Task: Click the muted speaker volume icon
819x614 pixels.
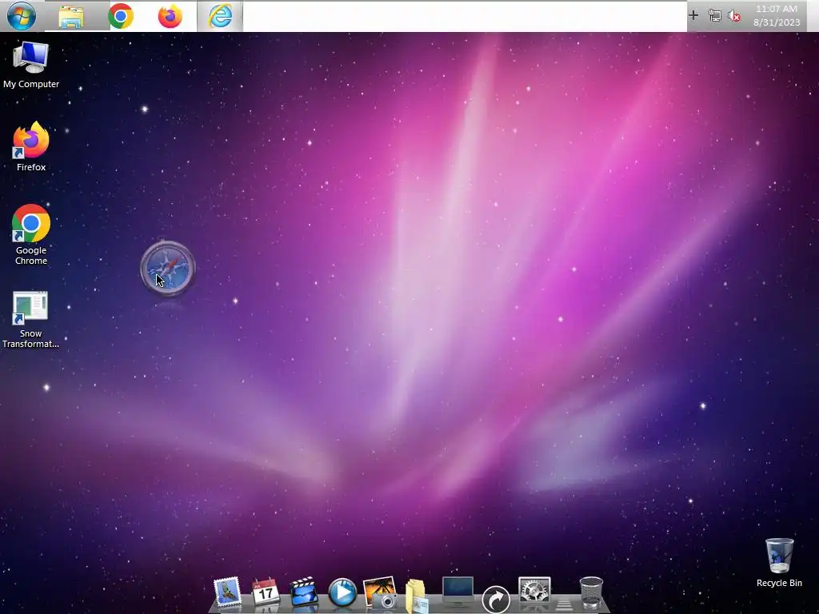Action: (x=734, y=16)
